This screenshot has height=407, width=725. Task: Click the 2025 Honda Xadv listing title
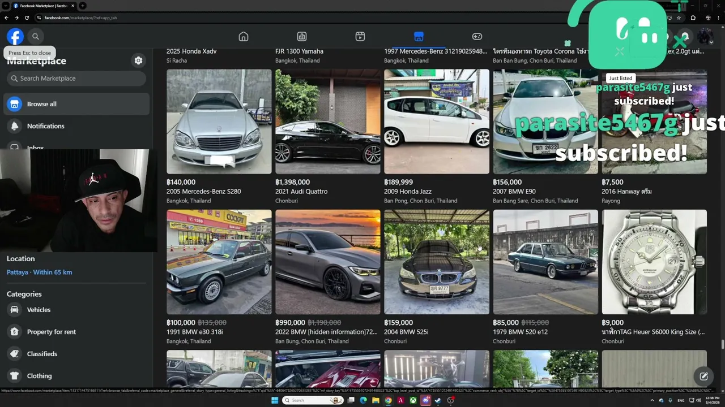[191, 51]
